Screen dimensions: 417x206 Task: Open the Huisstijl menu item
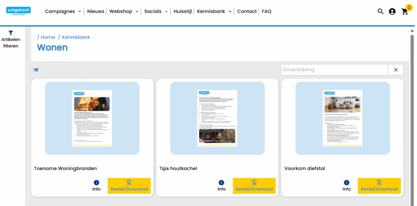183,11
